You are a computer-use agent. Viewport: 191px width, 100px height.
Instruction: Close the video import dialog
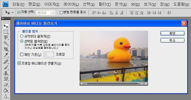(184, 23)
